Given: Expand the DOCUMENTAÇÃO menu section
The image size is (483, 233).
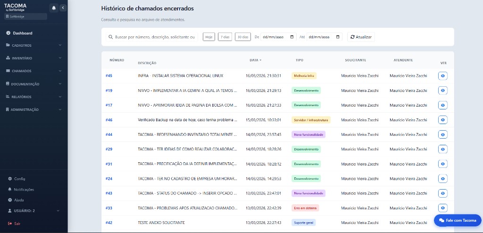Looking at the screenshot, I should click(34, 84).
